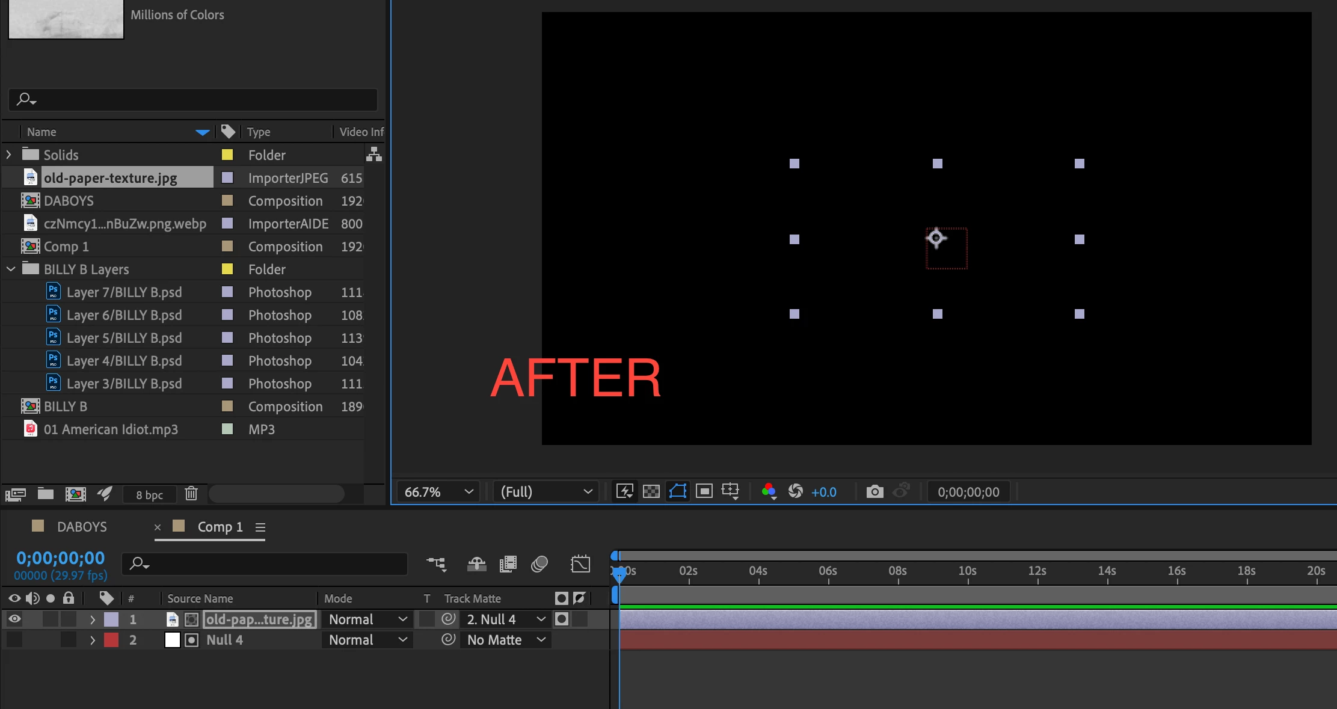Open the 66.7% magnification dropdown
This screenshot has width=1337, height=709.
click(x=438, y=492)
